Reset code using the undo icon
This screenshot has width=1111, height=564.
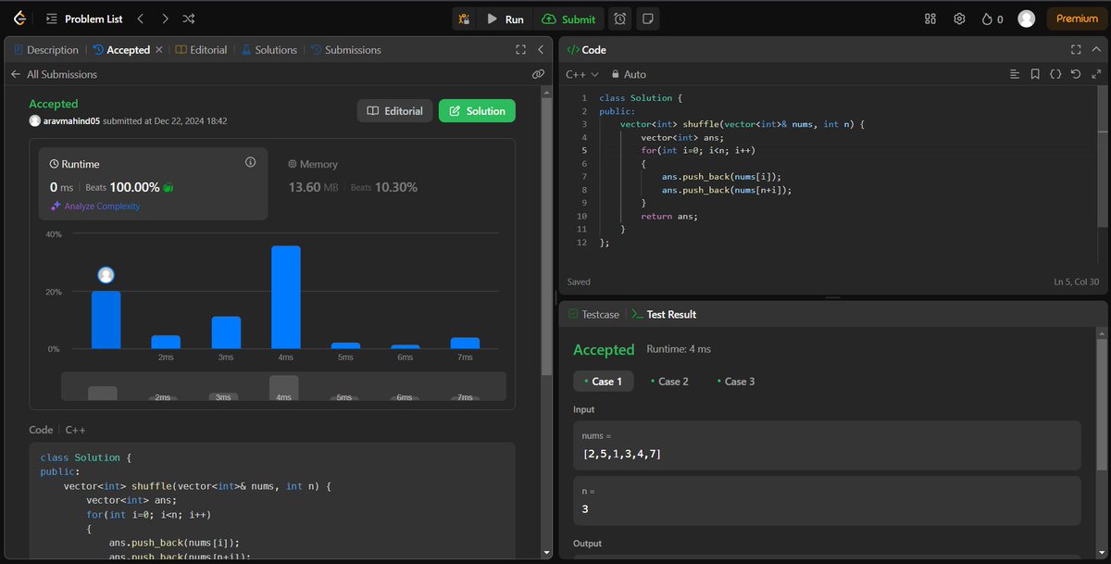click(1074, 74)
